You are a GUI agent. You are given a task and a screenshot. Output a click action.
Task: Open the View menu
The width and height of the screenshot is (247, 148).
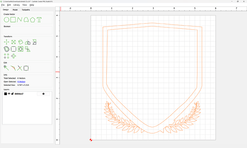(x=25, y=5)
